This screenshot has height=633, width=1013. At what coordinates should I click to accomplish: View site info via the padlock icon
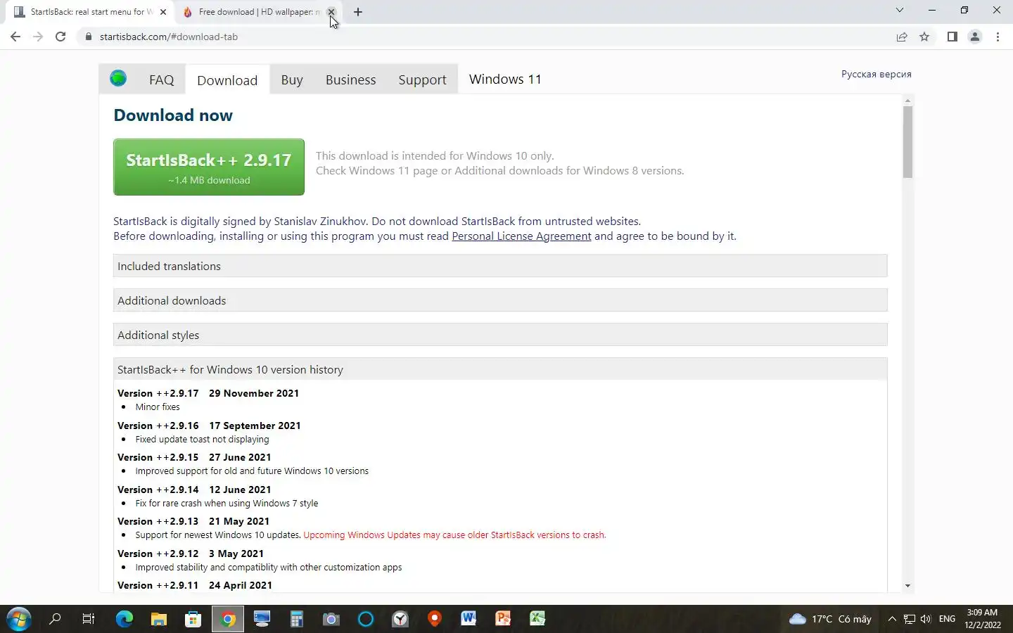[x=88, y=37]
